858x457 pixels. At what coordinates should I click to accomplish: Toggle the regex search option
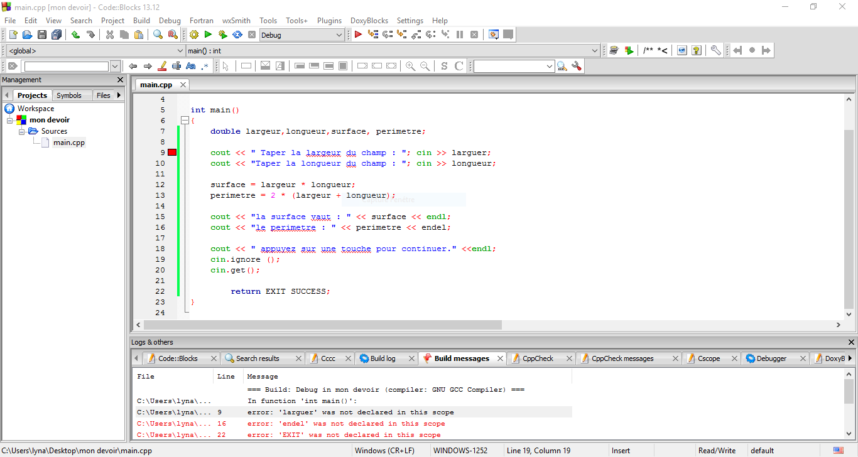click(x=205, y=66)
